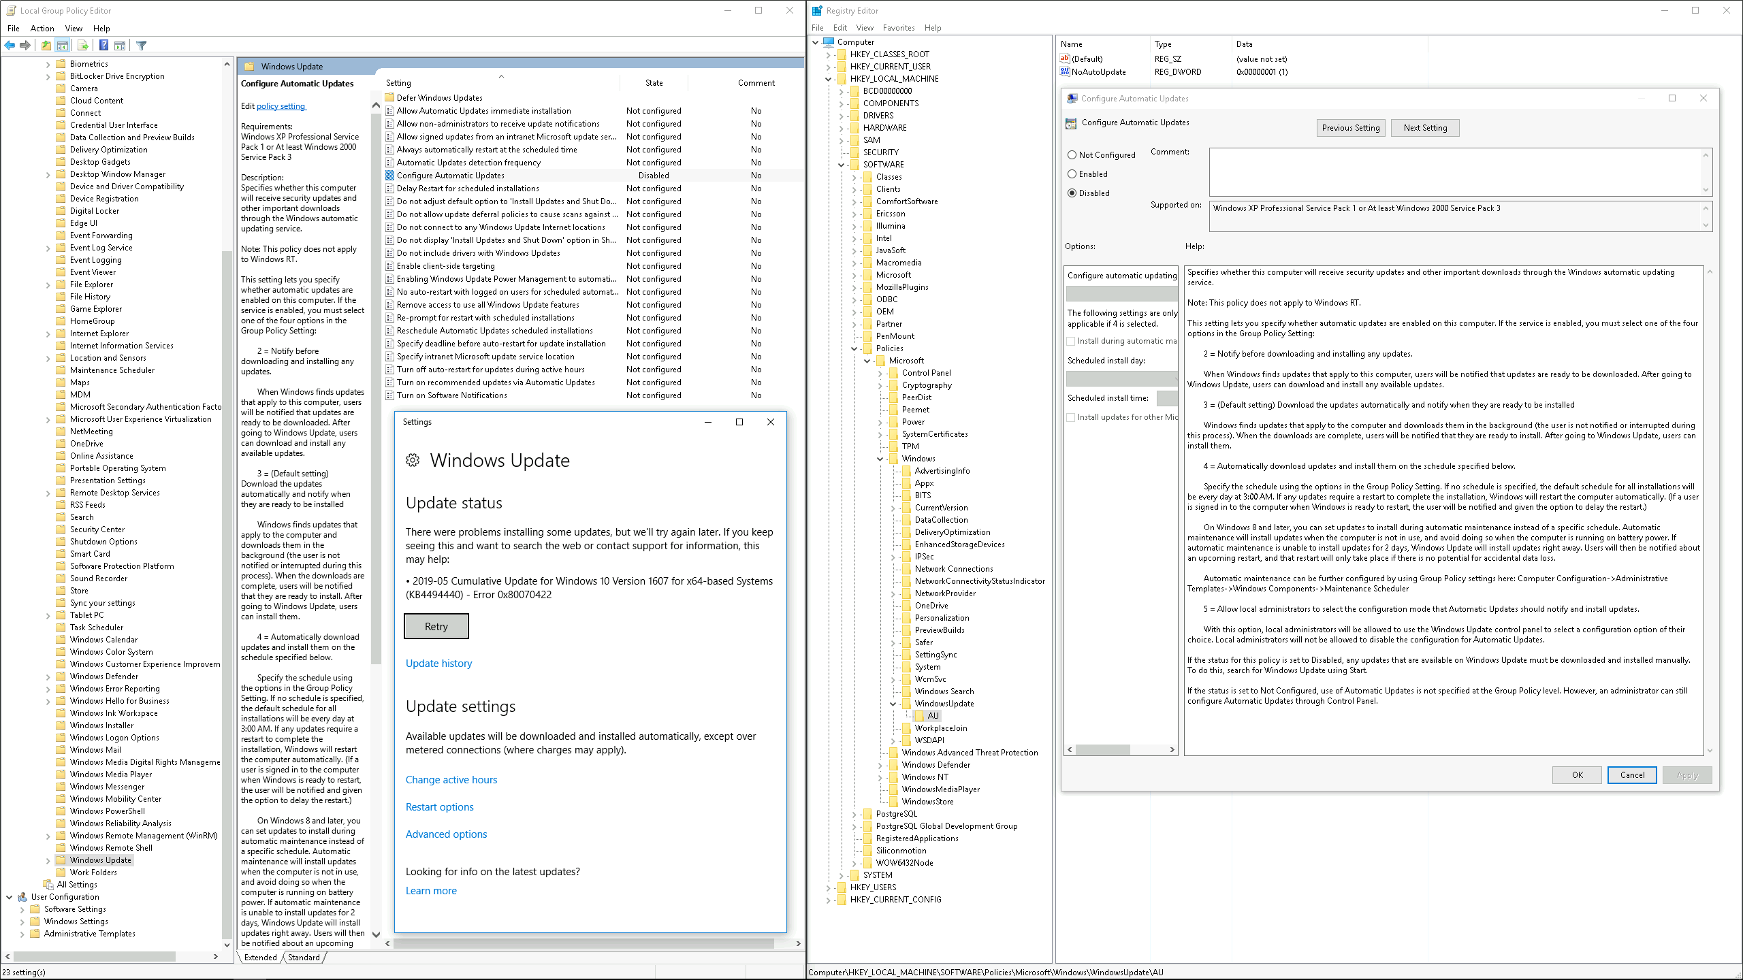Screen dimensions: 1743x980
Task: Click Show/Hide Console Tree toolbar icon
Action: pos(63,46)
